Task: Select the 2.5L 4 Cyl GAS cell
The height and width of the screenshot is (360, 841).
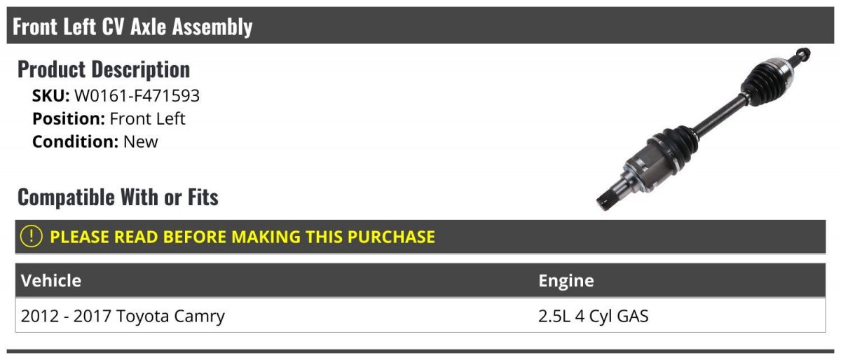Action: pos(594,316)
